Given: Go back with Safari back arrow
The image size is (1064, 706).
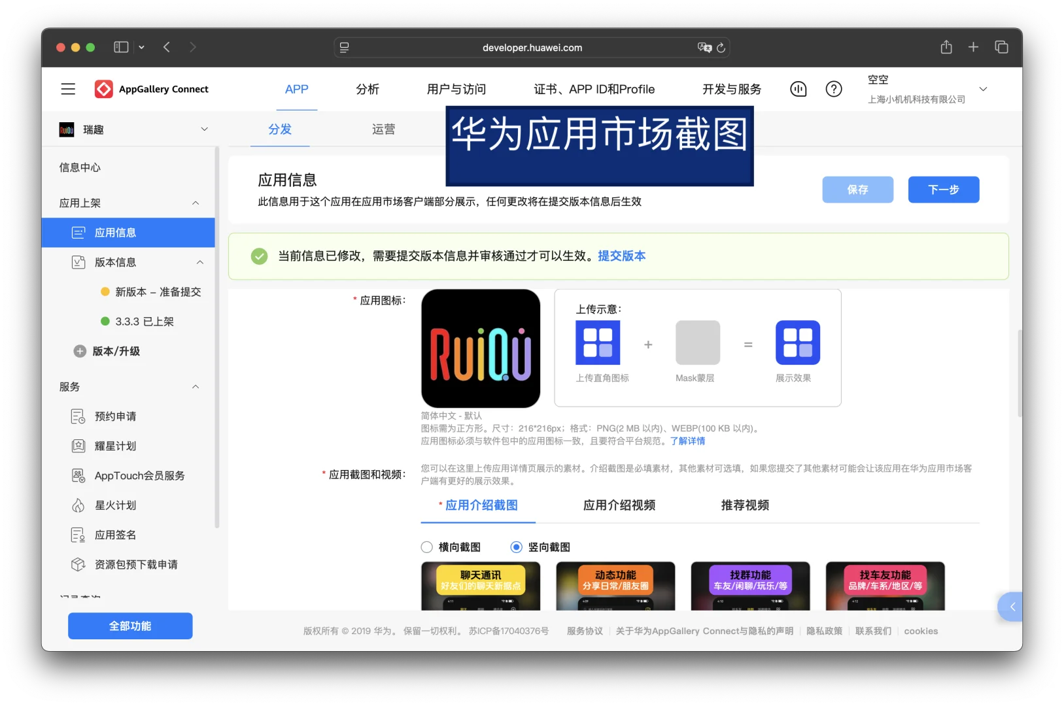Looking at the screenshot, I should tap(167, 47).
